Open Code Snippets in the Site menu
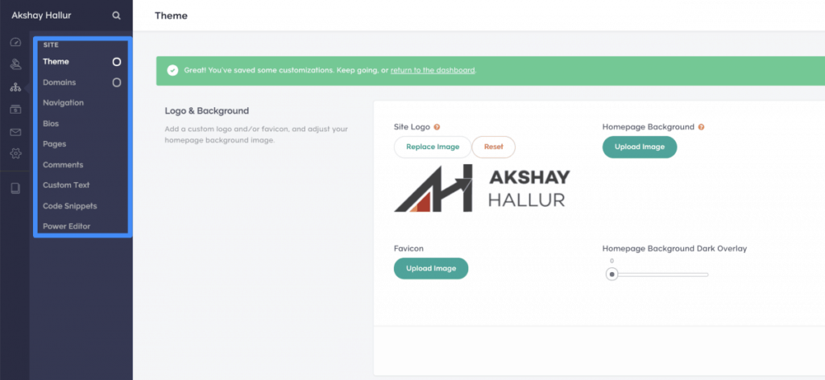Viewport: 825px width, 380px height. pyautogui.click(x=70, y=206)
